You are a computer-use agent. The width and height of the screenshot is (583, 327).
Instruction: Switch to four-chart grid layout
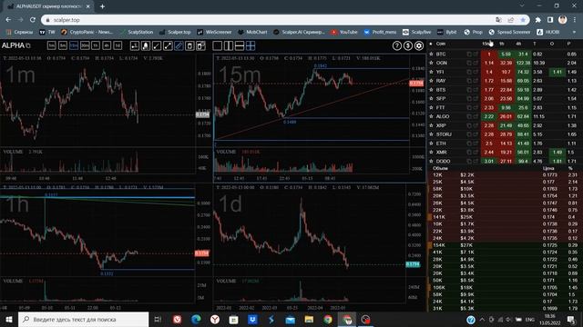pos(251,45)
